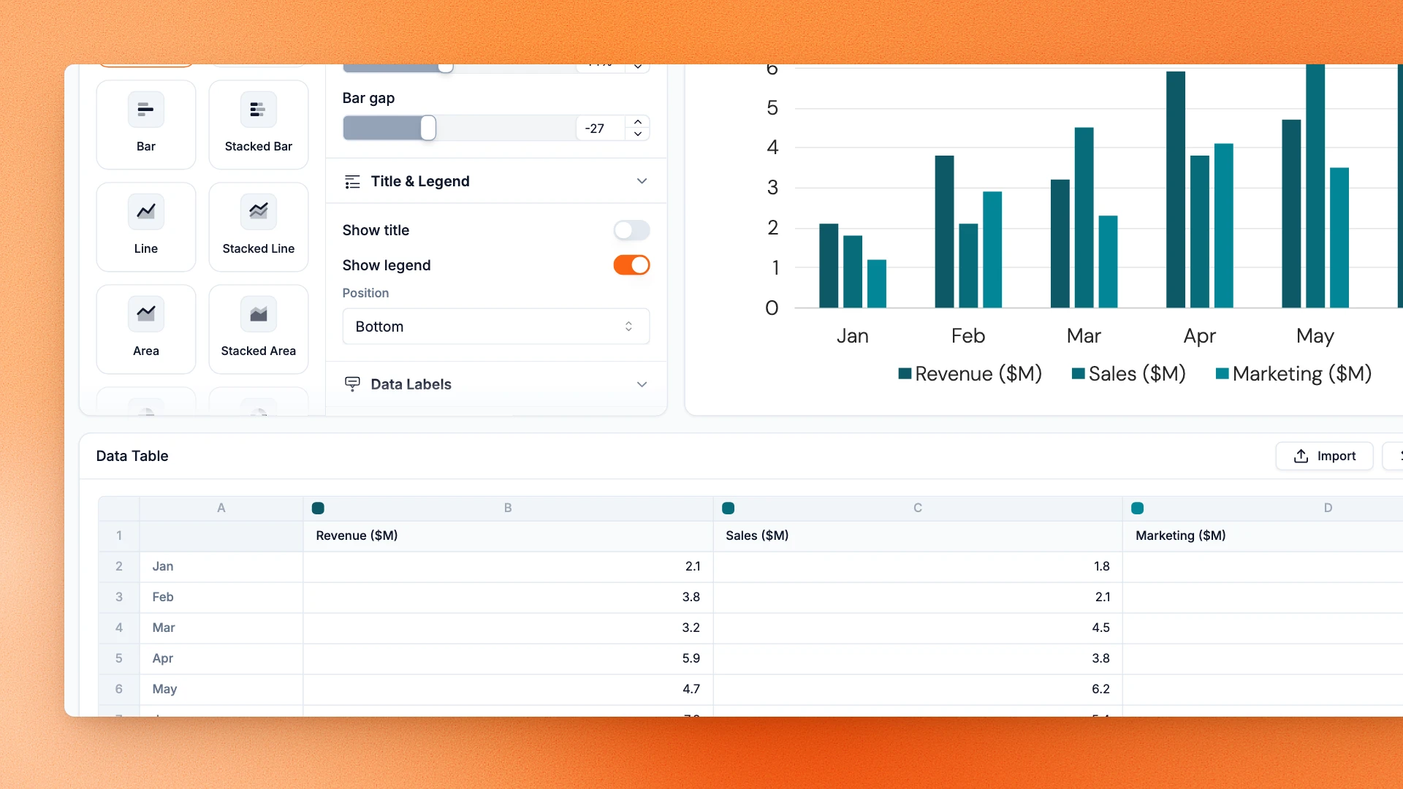The width and height of the screenshot is (1403, 789).
Task: Increase Bar gap with the up stepper arrow
Action: pyautogui.click(x=638, y=122)
